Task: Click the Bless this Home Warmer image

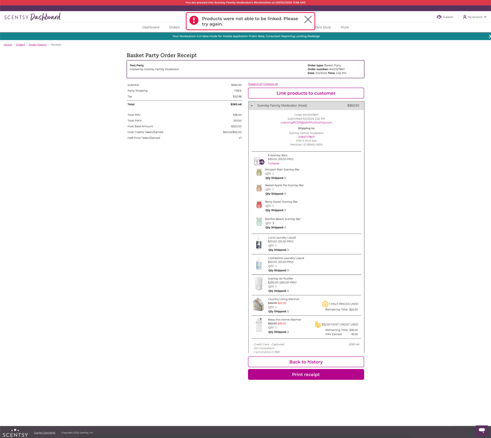Action: [259, 325]
